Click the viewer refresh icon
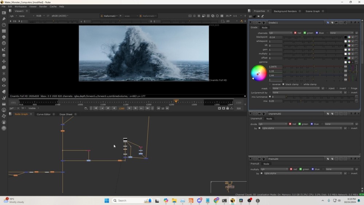Image resolution: width=364 pixels, height=205 pixels. [x=213, y=16]
